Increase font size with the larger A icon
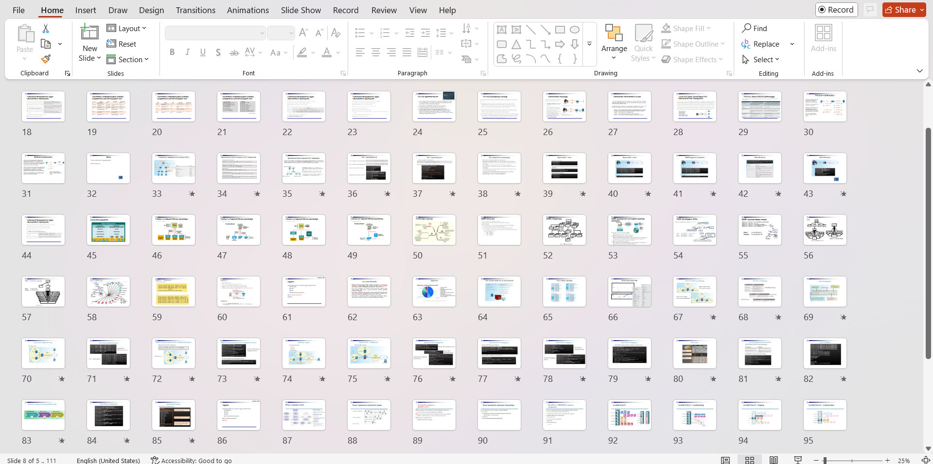 303,33
